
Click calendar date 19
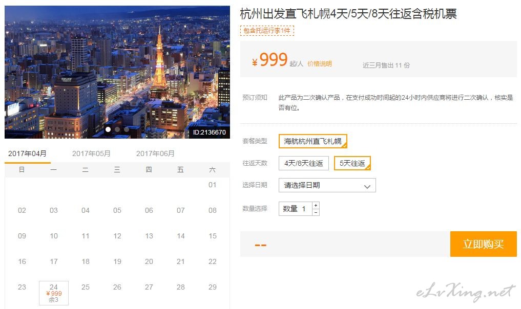point(117,261)
